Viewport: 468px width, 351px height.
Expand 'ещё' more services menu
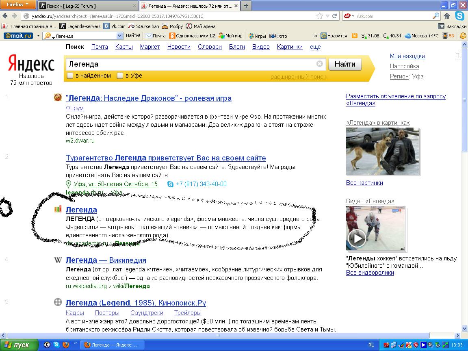point(315,47)
